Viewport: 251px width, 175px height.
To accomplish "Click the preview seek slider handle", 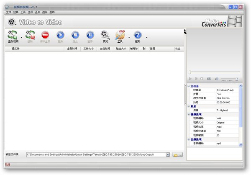I will [x=190, y=72].
